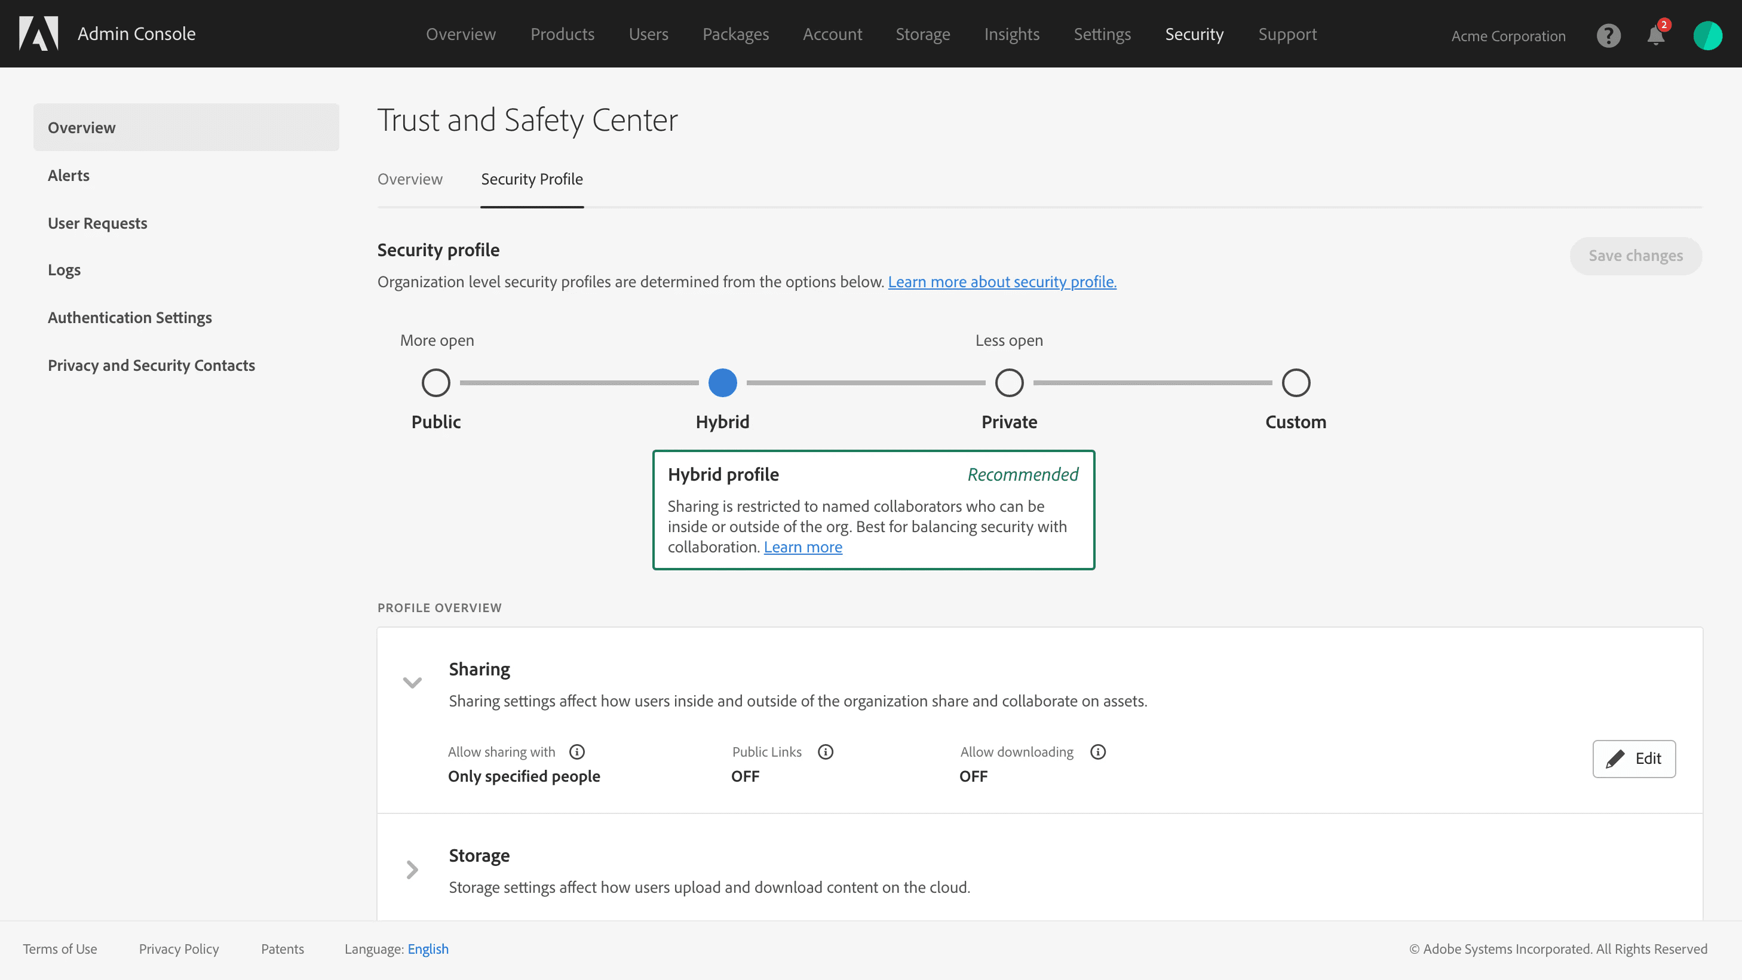The height and width of the screenshot is (980, 1742).
Task: Collapse the Sharing section chevron
Action: pos(412,683)
